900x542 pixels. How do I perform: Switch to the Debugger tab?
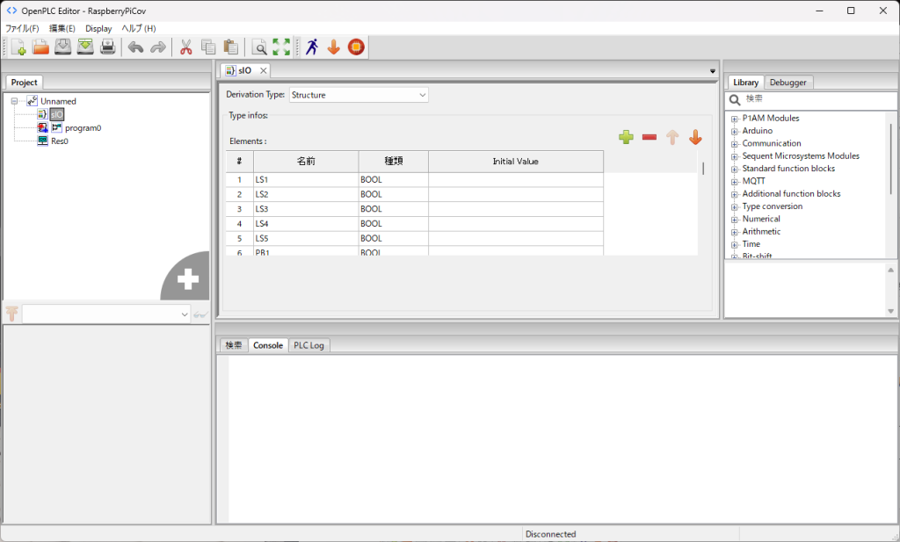point(788,82)
